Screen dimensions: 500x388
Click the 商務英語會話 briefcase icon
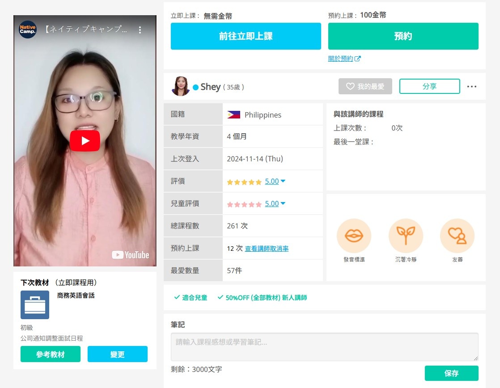pos(35,305)
